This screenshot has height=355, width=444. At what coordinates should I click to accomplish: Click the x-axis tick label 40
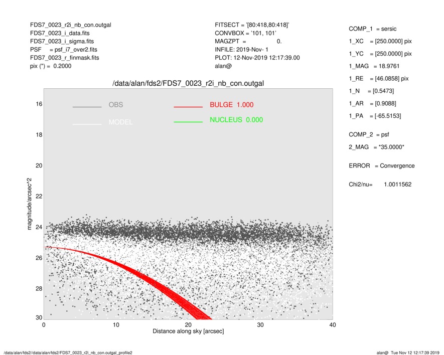[333, 325]
